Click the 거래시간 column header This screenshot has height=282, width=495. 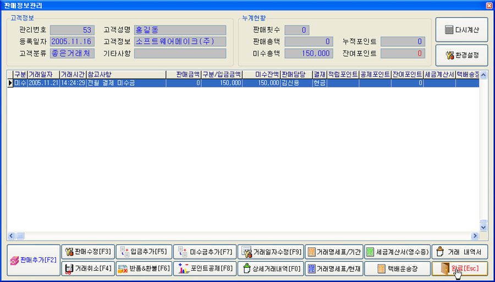(x=73, y=75)
